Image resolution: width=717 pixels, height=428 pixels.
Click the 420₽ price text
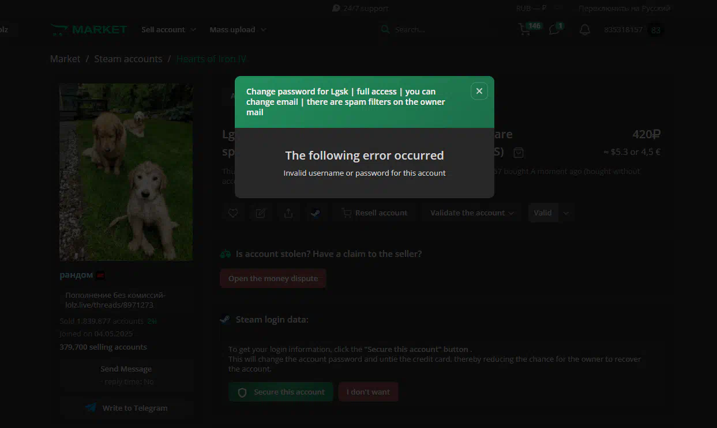(x=646, y=135)
